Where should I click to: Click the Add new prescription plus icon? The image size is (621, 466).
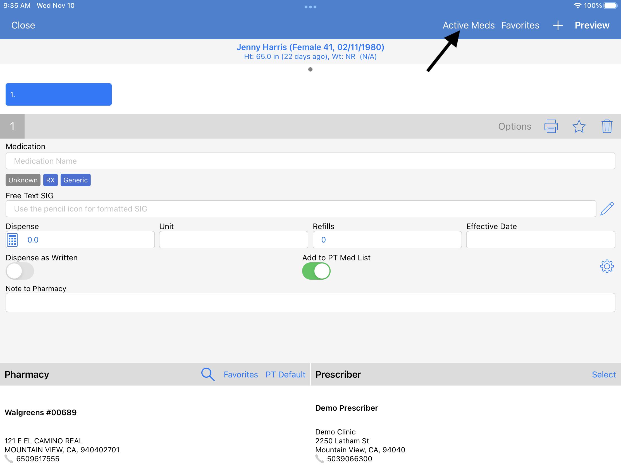pyautogui.click(x=557, y=25)
